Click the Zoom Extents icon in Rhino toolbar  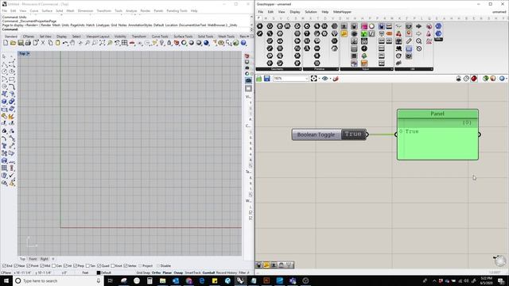(x=103, y=43)
